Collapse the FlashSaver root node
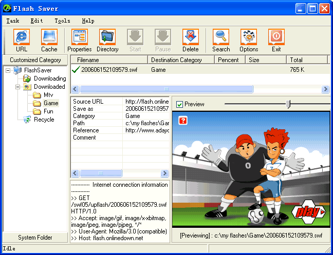The width and height of the screenshot is (333, 255). pos(9,70)
